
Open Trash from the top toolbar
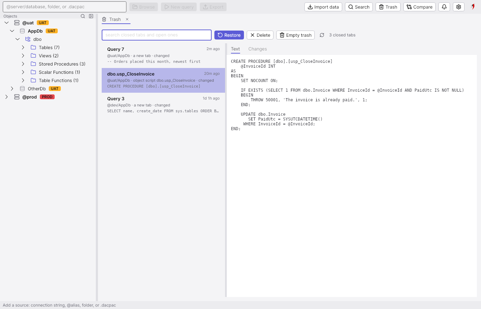(388, 7)
